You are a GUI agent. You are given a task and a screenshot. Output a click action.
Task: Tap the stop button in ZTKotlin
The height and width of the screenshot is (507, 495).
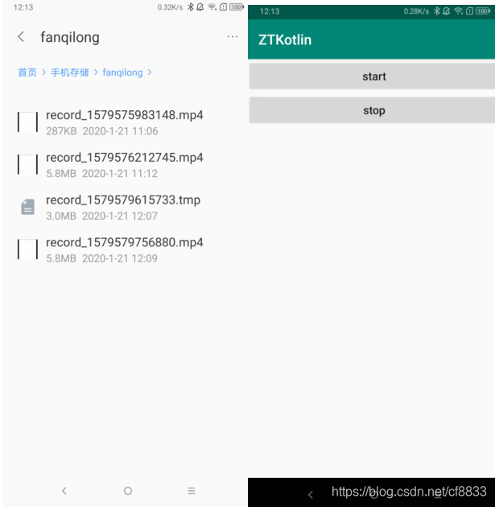pos(372,110)
